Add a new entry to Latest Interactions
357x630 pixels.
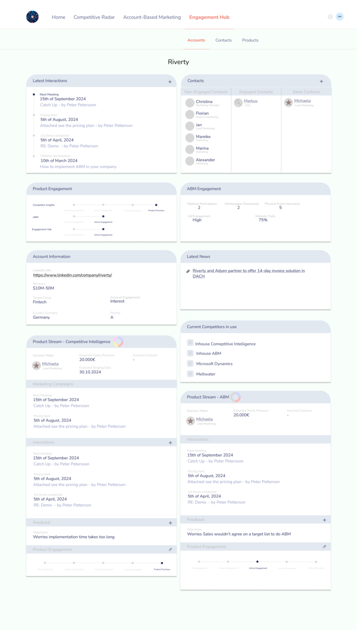coord(170,82)
